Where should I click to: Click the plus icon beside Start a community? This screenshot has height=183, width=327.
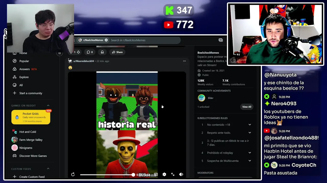coord(15,93)
